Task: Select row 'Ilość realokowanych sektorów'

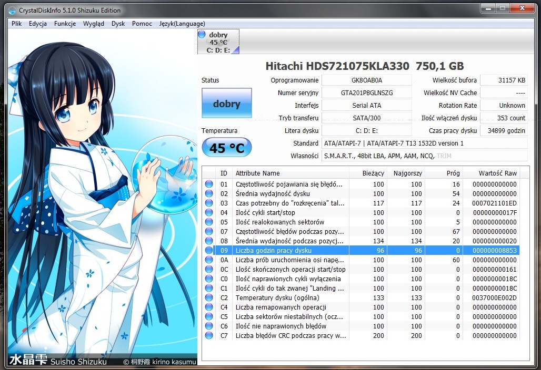Action: 360,222
